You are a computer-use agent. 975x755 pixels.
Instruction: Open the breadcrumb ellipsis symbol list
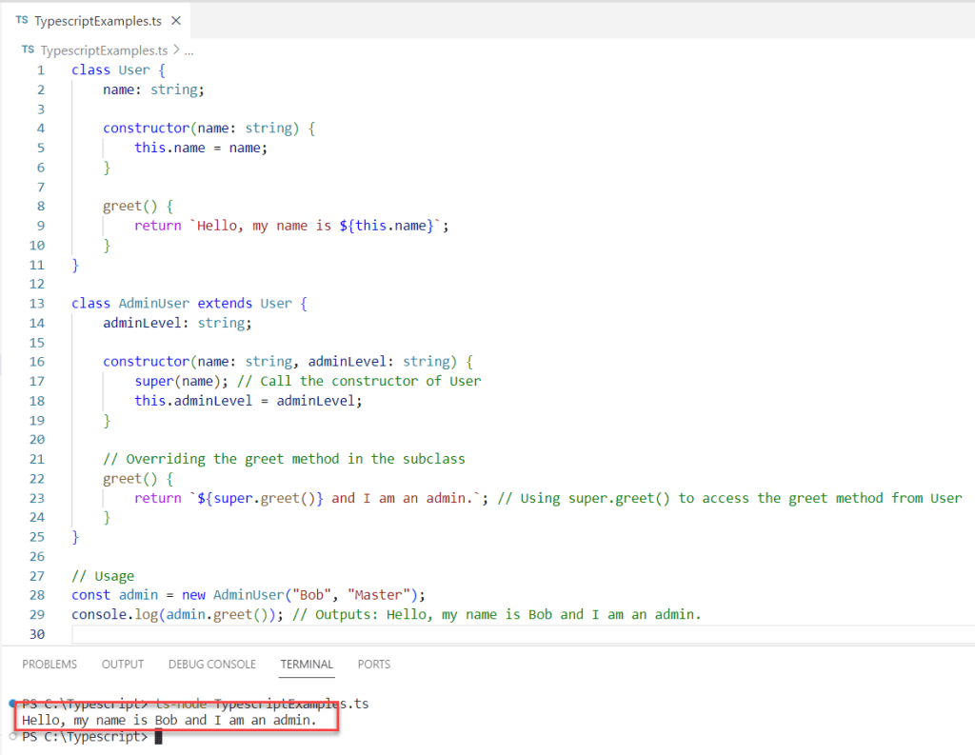click(189, 51)
